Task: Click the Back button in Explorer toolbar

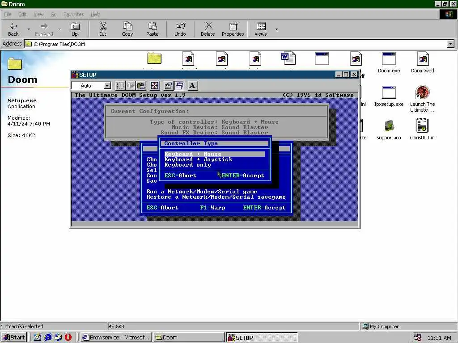Action: click(x=13, y=29)
